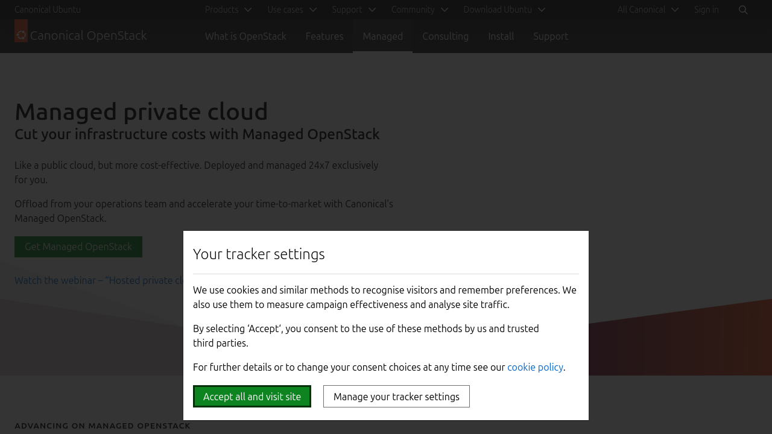Expand the Support dropdown in top bar
Viewport: 772px width, 434px height.
353,10
